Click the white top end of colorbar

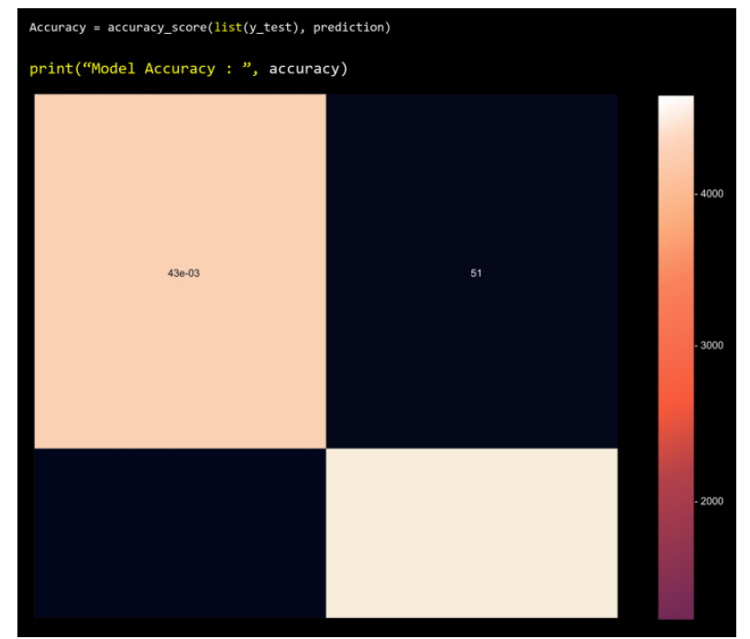click(676, 101)
